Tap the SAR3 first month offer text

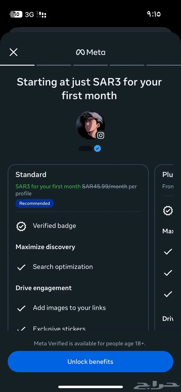(48, 186)
